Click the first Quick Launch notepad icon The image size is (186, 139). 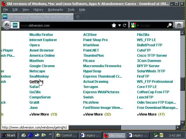(x=24, y=135)
